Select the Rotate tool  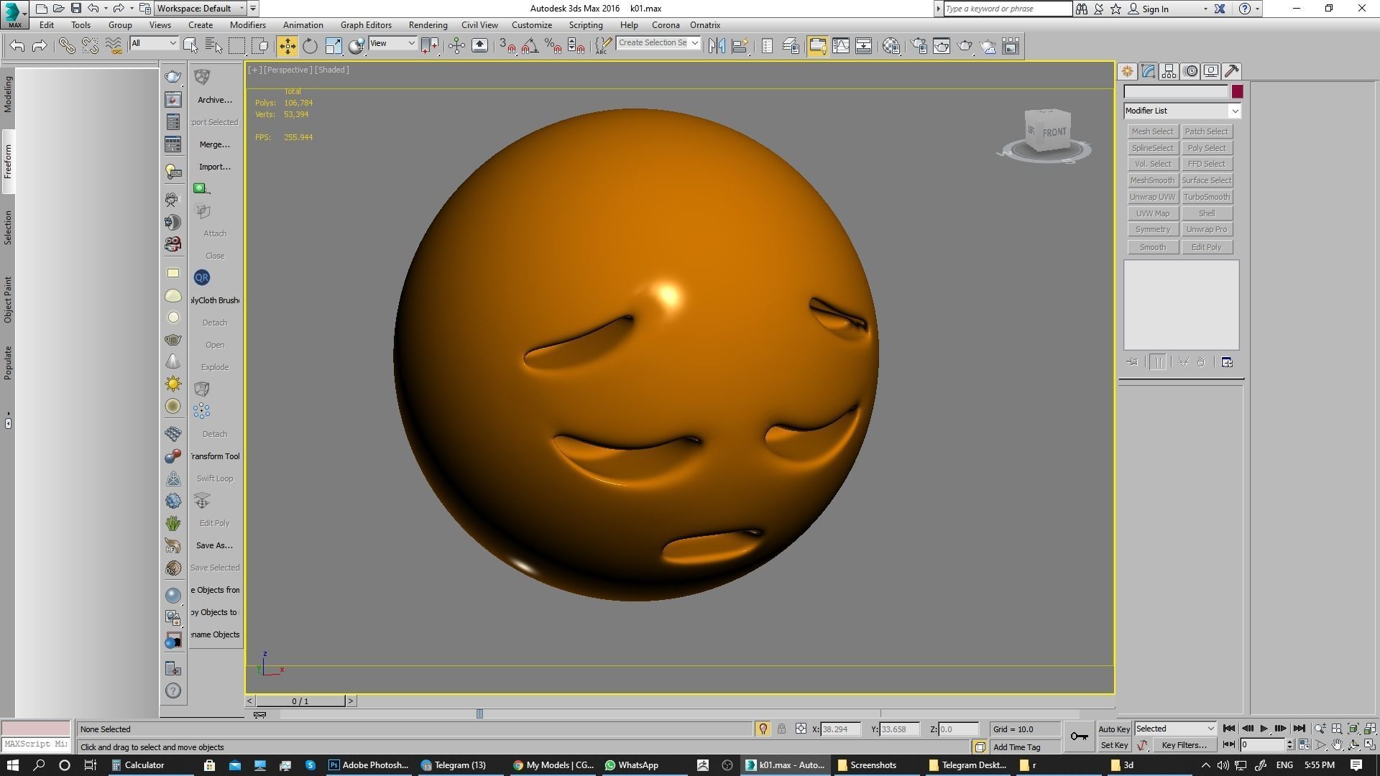(310, 46)
